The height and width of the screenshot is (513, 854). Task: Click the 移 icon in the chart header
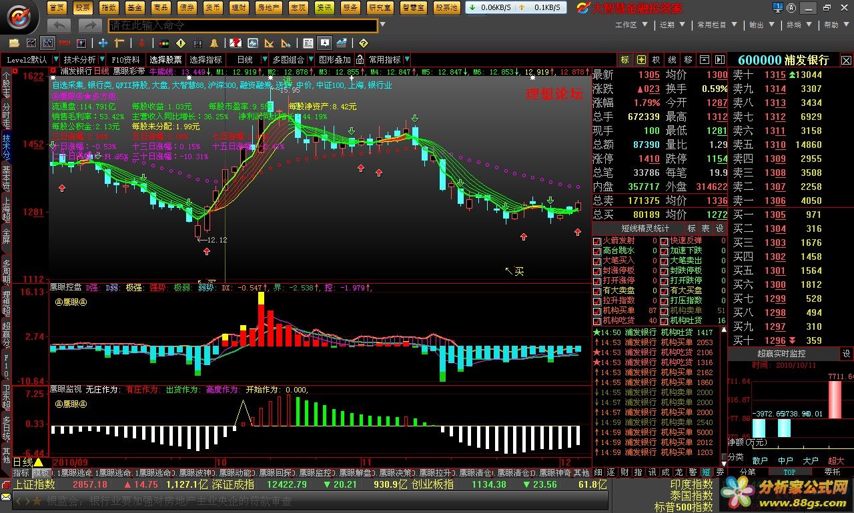689,59
